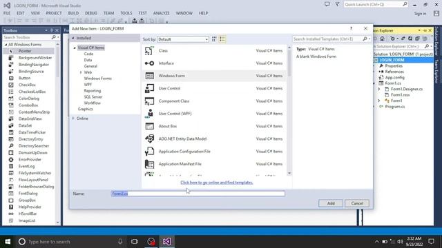Viewport: 442px width, 248px height.
Task: Select ComboBox control in Toolbox
Action: click(x=28, y=105)
